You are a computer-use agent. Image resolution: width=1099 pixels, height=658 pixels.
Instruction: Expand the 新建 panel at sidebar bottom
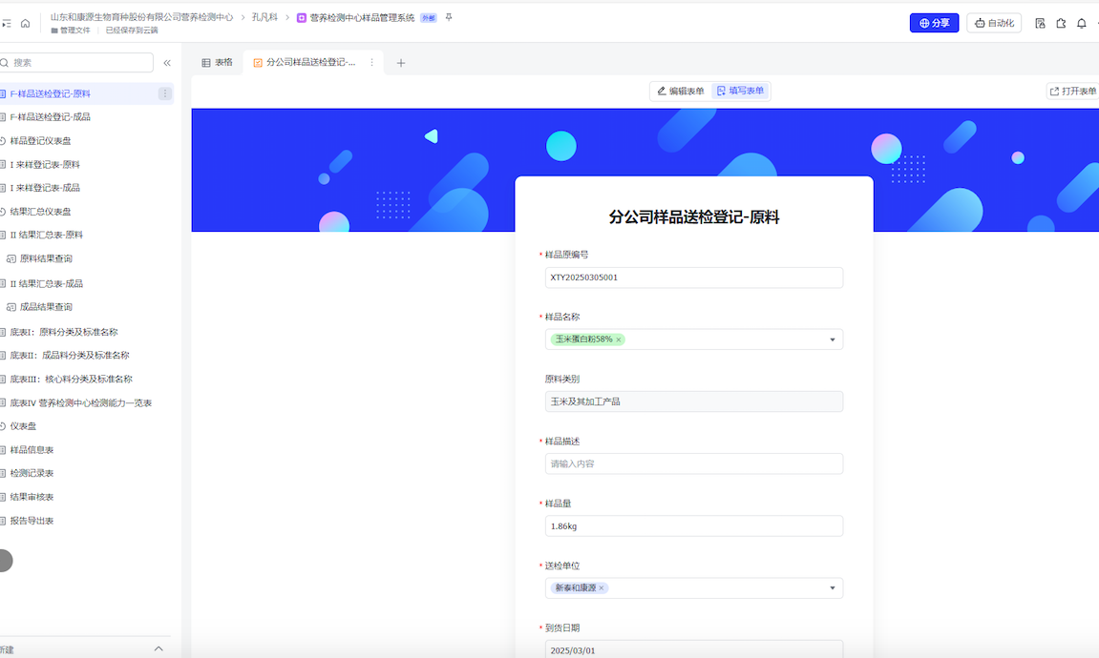(159, 649)
